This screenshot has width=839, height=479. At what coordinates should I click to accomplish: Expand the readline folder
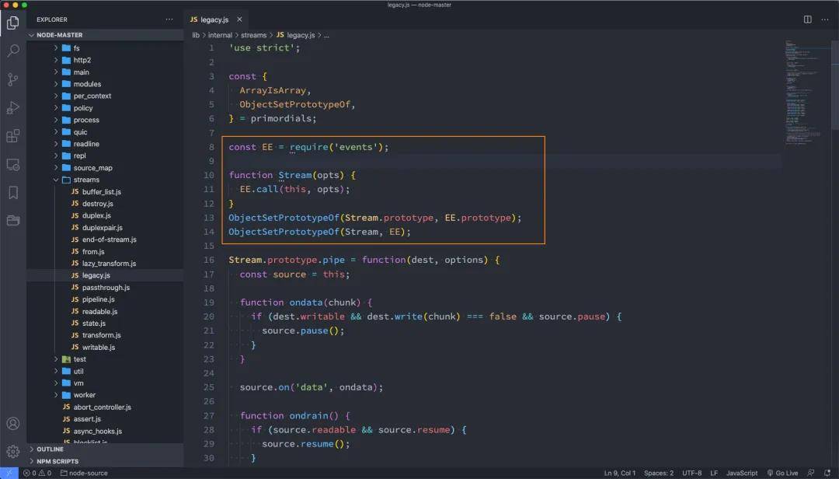tap(105, 144)
